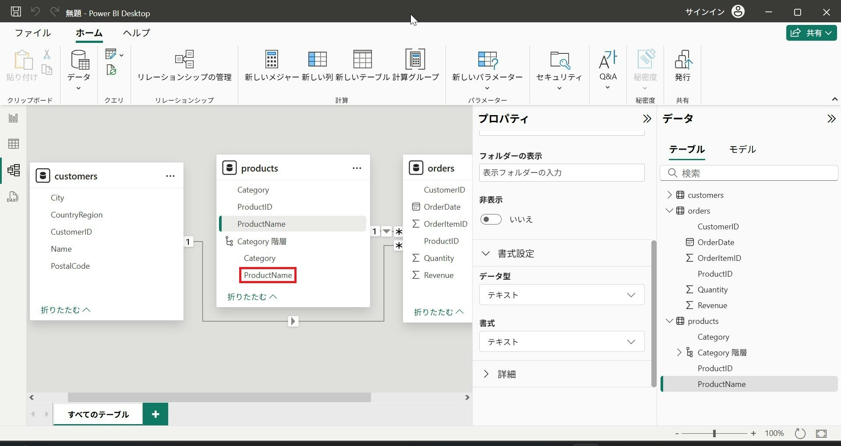
Task: Collapse the 書式設定 section
Action: coord(485,253)
